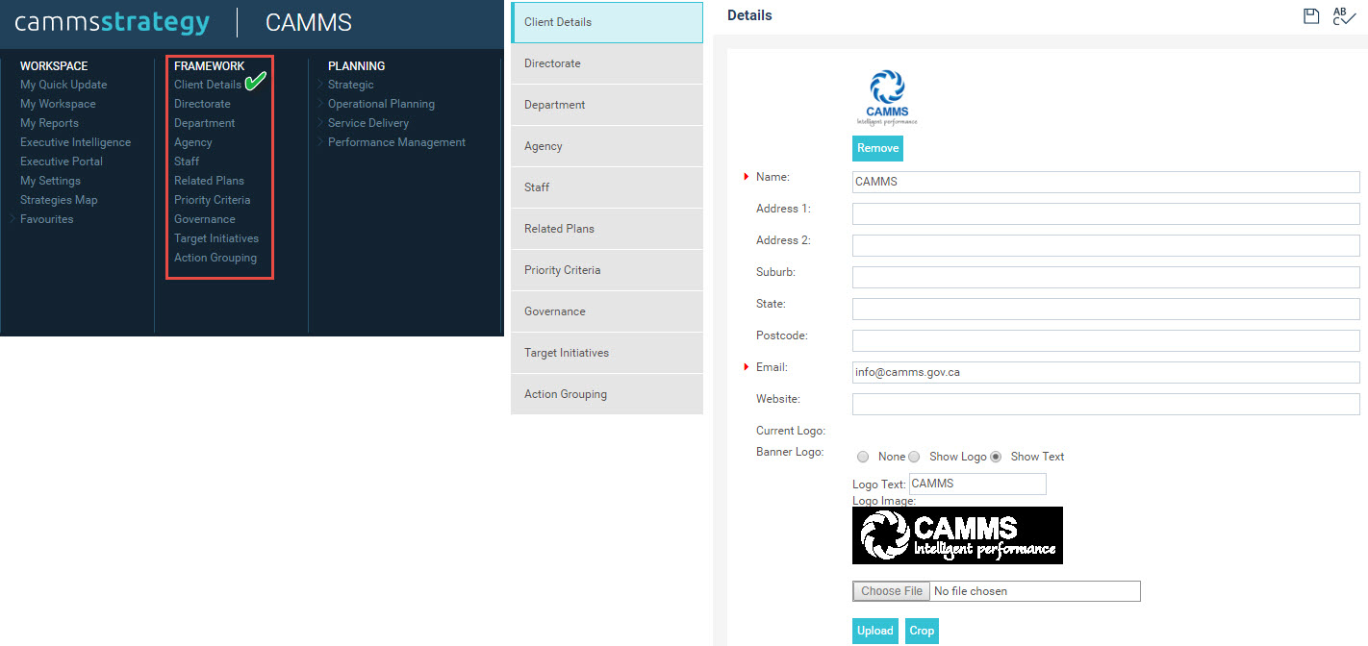Switch to the Priority Criteria tab
This screenshot has height=646, width=1368.
click(x=607, y=270)
